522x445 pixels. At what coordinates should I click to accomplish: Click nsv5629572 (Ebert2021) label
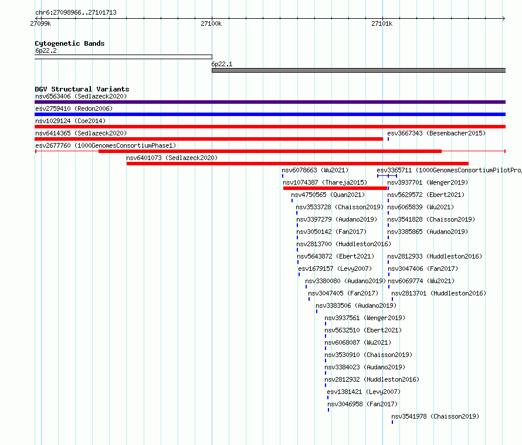[426, 195]
